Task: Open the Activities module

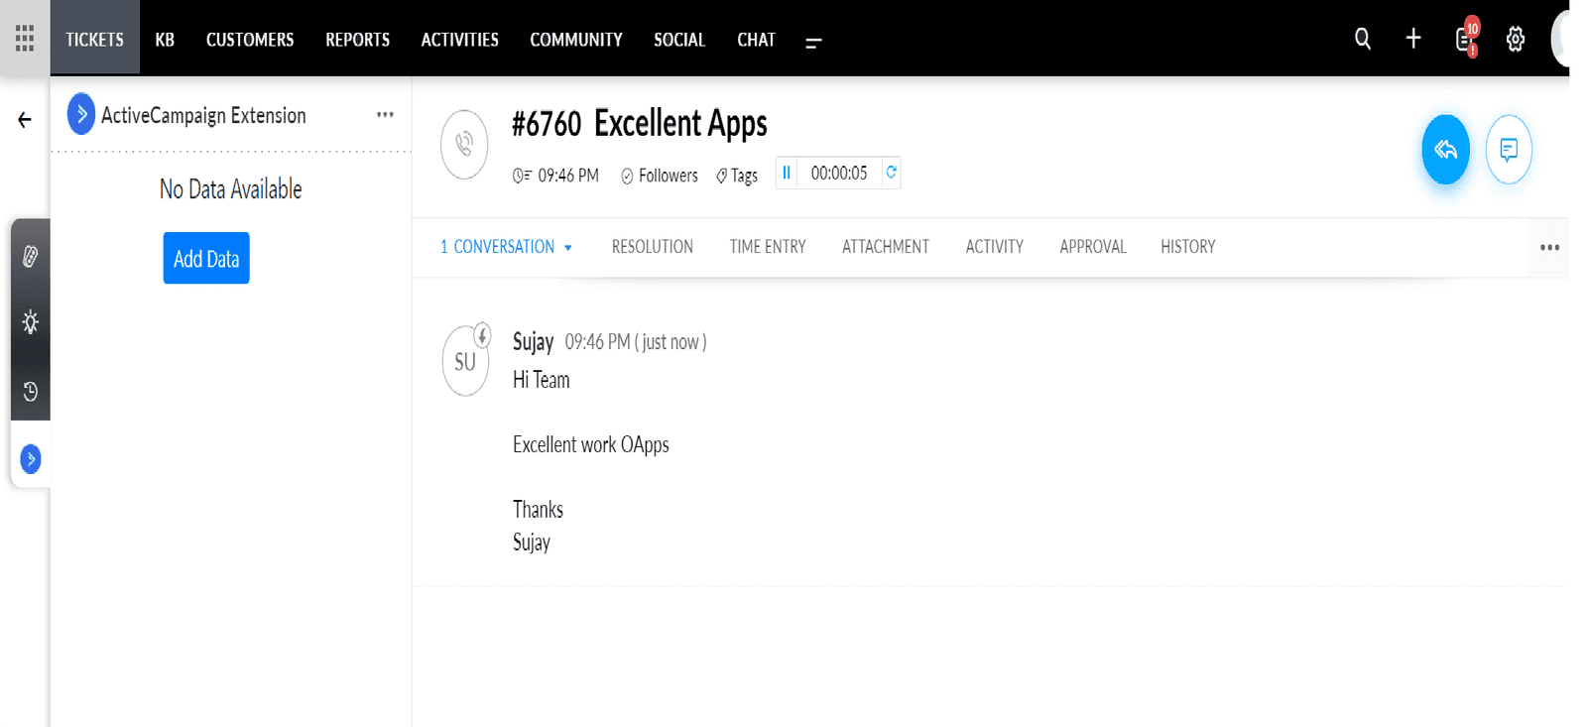Action: [459, 40]
